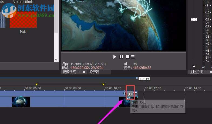Click the Vertical Blinds preset label
The width and height of the screenshot is (212, 124).
[23, 2]
